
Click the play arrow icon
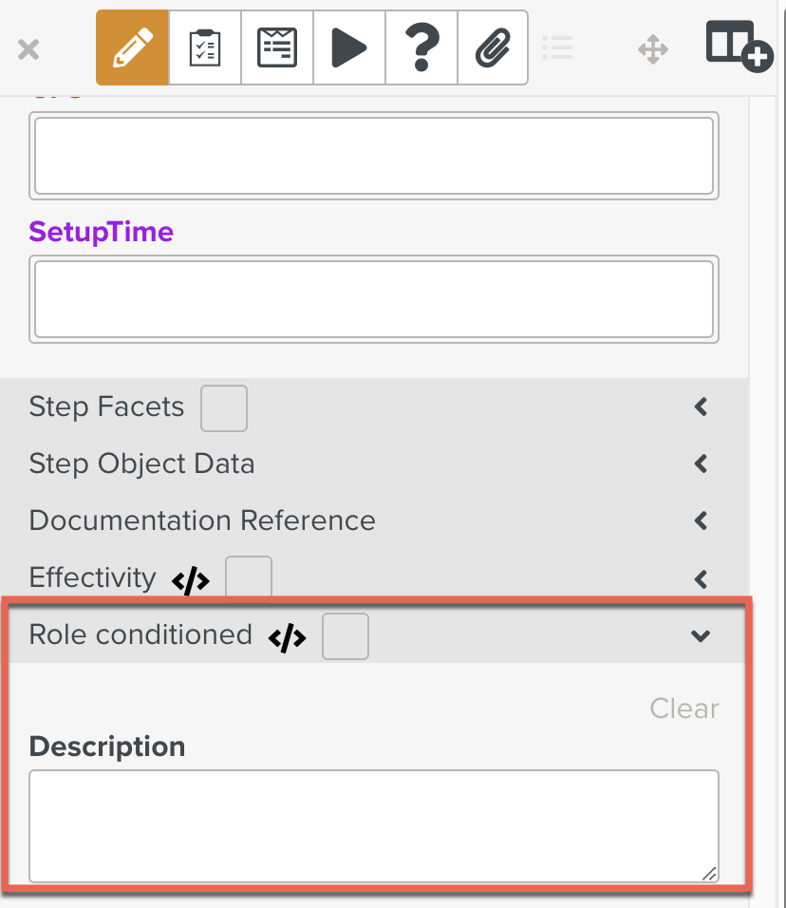point(349,48)
